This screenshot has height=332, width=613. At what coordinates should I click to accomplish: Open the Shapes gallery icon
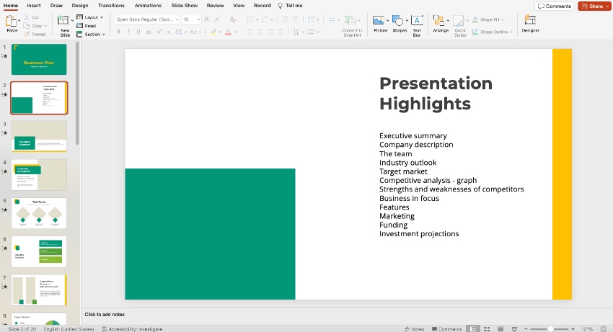click(x=397, y=20)
